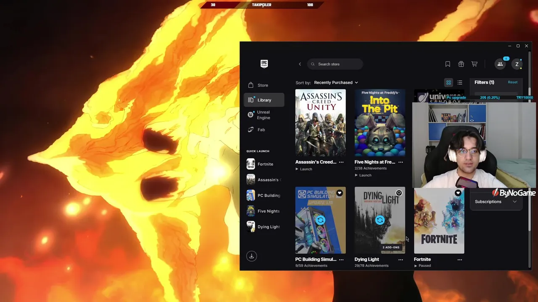538x302 pixels.
Task: Favorite Dying Light with heart icon
Action: pos(398,193)
